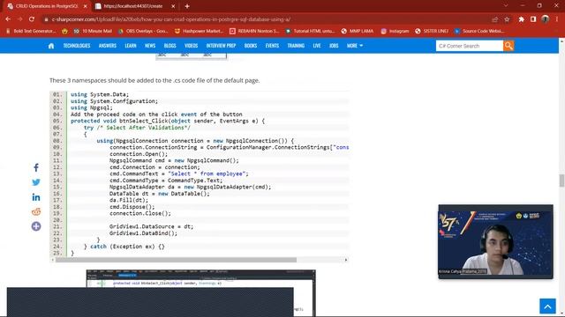Open VIDEOS menu item
This screenshot has height=317, width=565.
pyautogui.click(x=191, y=46)
